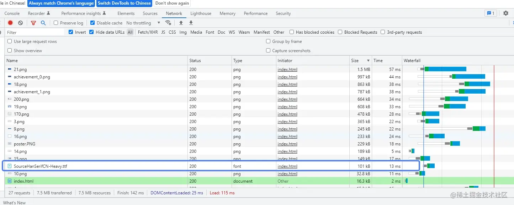Click the 200.png thumbnail icon
The width and height of the screenshot is (514, 205).
(x=10, y=99)
